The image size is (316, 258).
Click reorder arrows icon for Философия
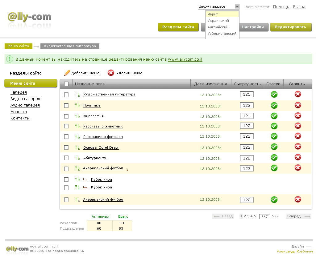(x=77, y=116)
